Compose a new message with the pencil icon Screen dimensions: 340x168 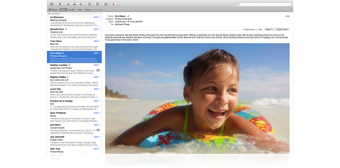(89, 5)
